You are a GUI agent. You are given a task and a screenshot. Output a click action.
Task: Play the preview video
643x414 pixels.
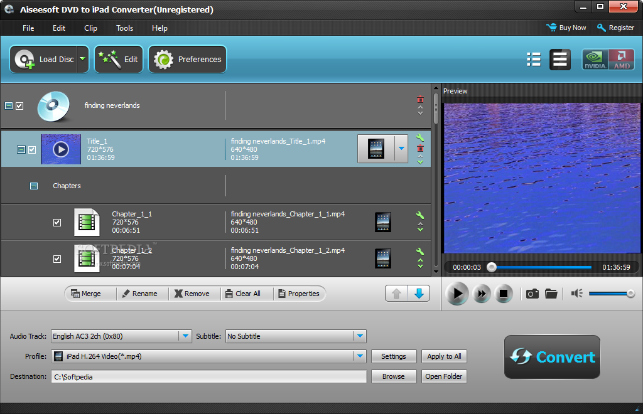457,294
